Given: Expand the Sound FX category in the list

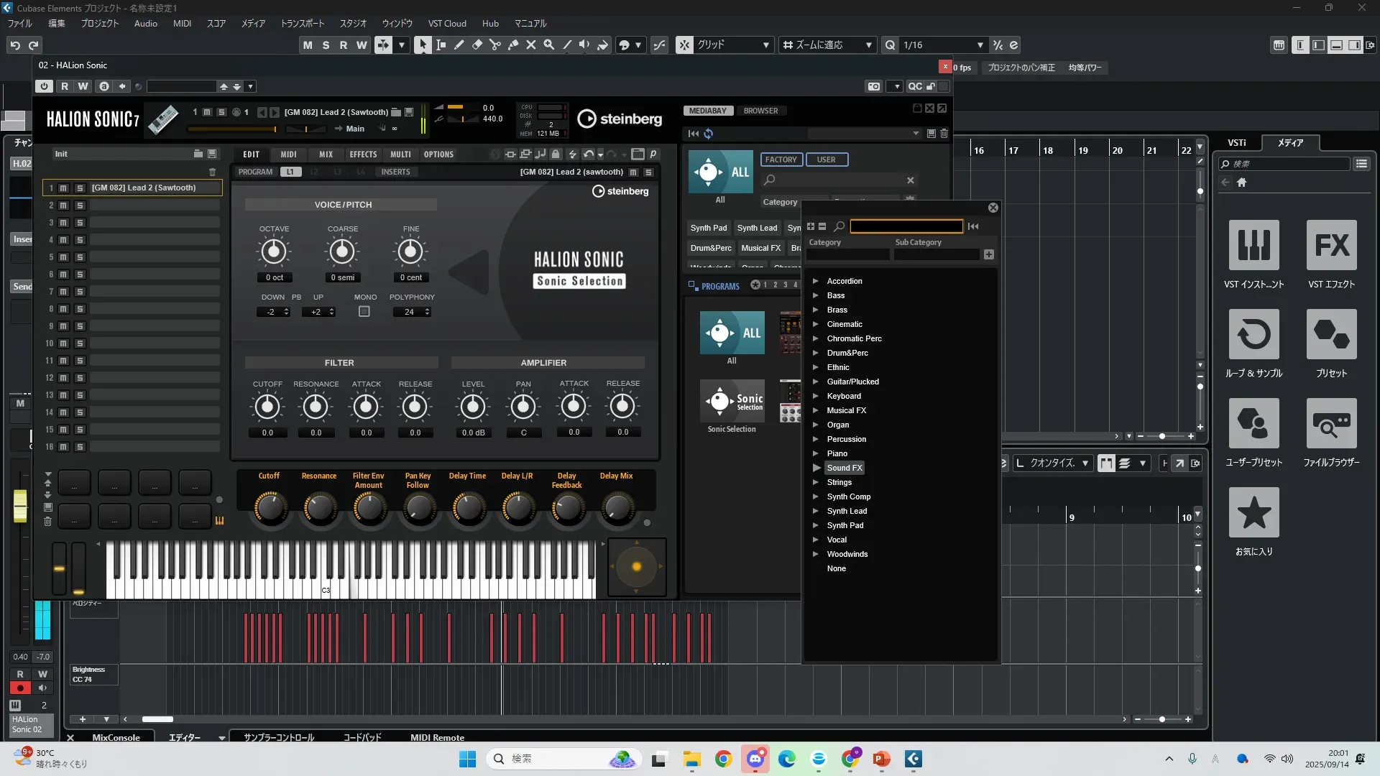Looking at the screenshot, I should [816, 468].
